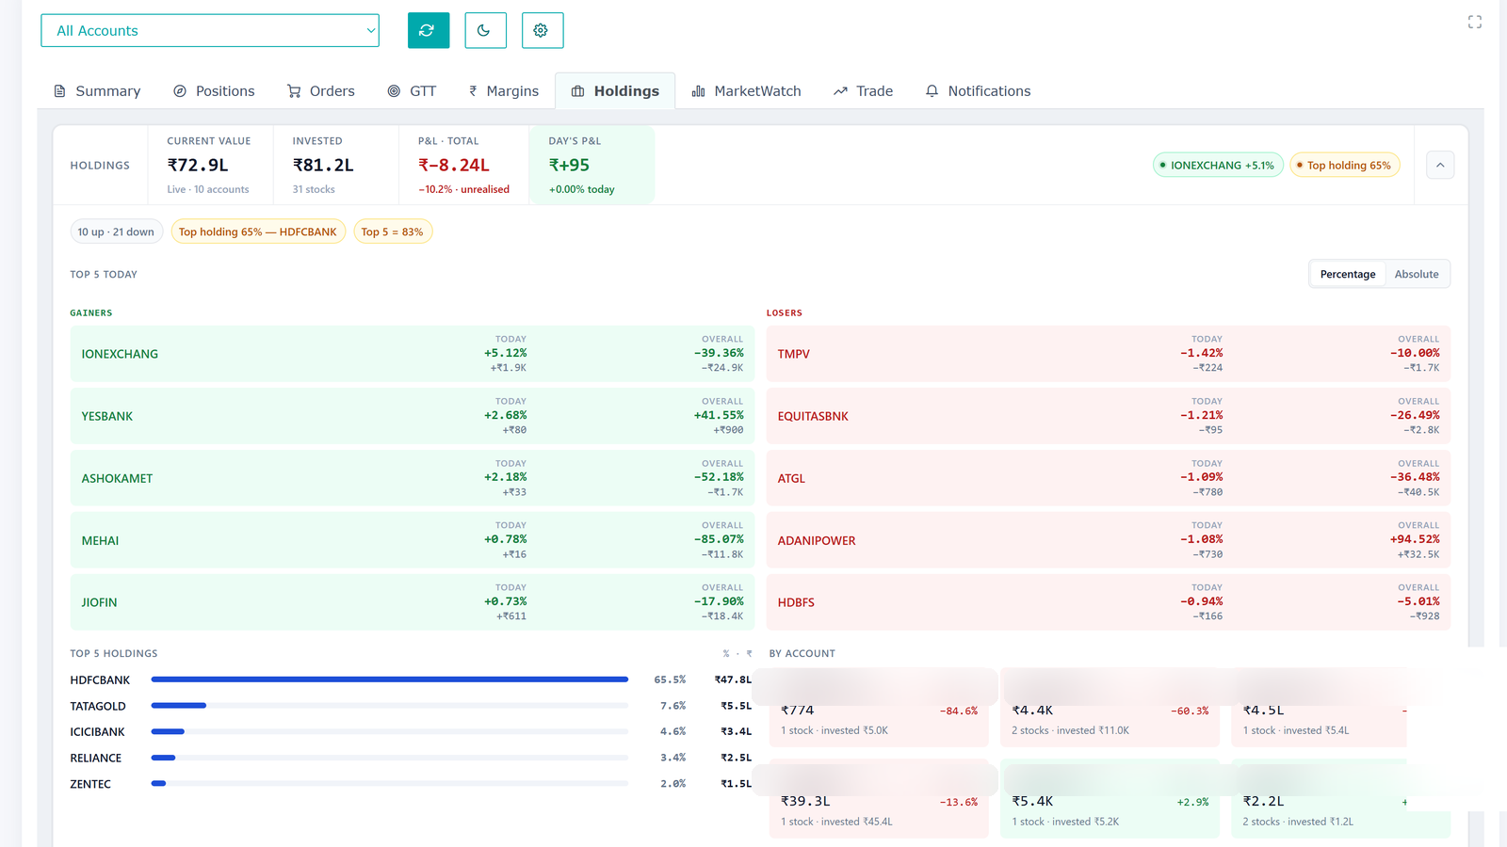
Task: Click the bell icon beside Notifications
Action: click(x=932, y=91)
